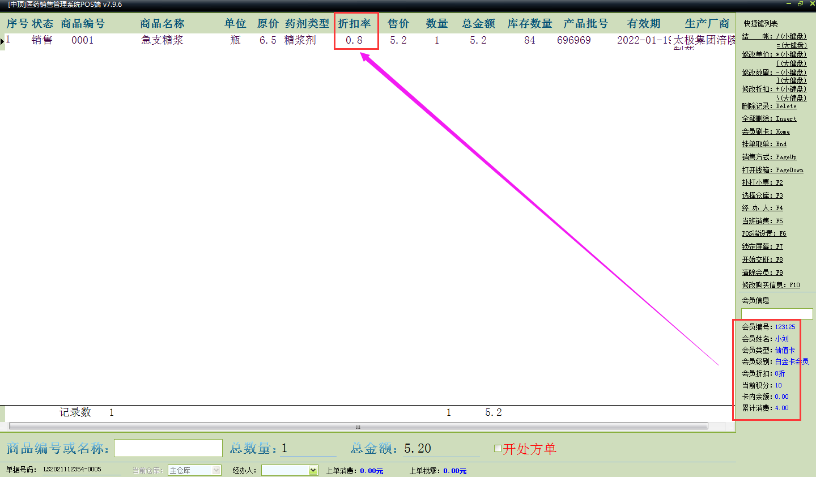Click the stock quantity cell 84
This screenshot has width=816, height=477.
(530, 40)
